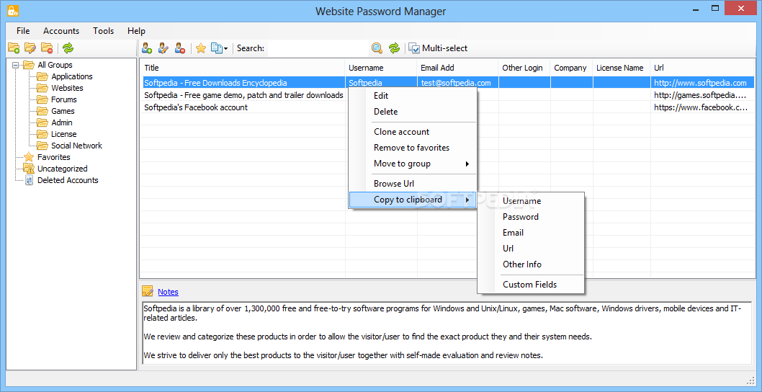Select the Applications group
The height and width of the screenshot is (392, 762).
point(72,76)
